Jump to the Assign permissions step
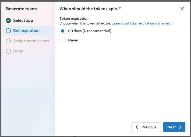The width and height of the screenshot is (191, 137). coord(31,41)
